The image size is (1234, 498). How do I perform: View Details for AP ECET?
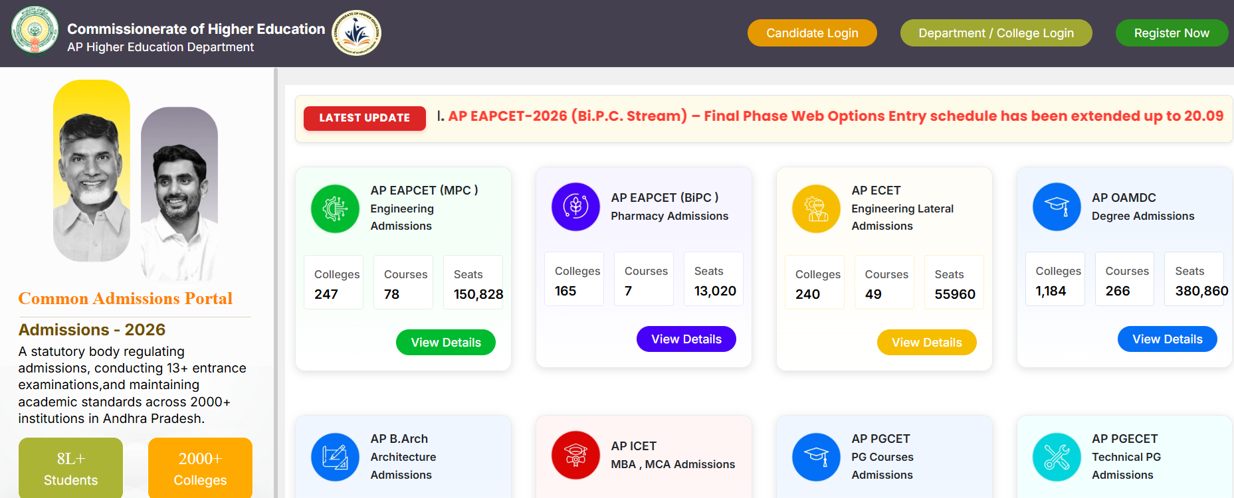click(927, 343)
